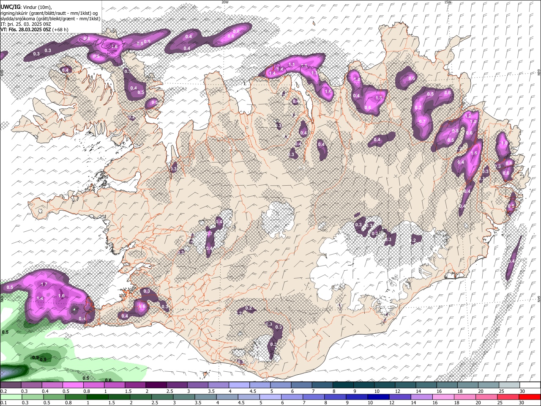
Task: Click the '1.7' value on the southwest precipitation blob
Action: tap(44, 285)
